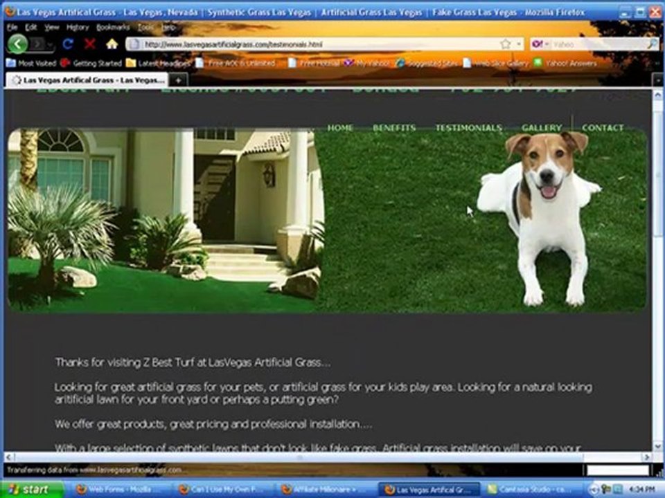Click the house front yard photo
The width and height of the screenshot is (665, 498).
[166, 220]
